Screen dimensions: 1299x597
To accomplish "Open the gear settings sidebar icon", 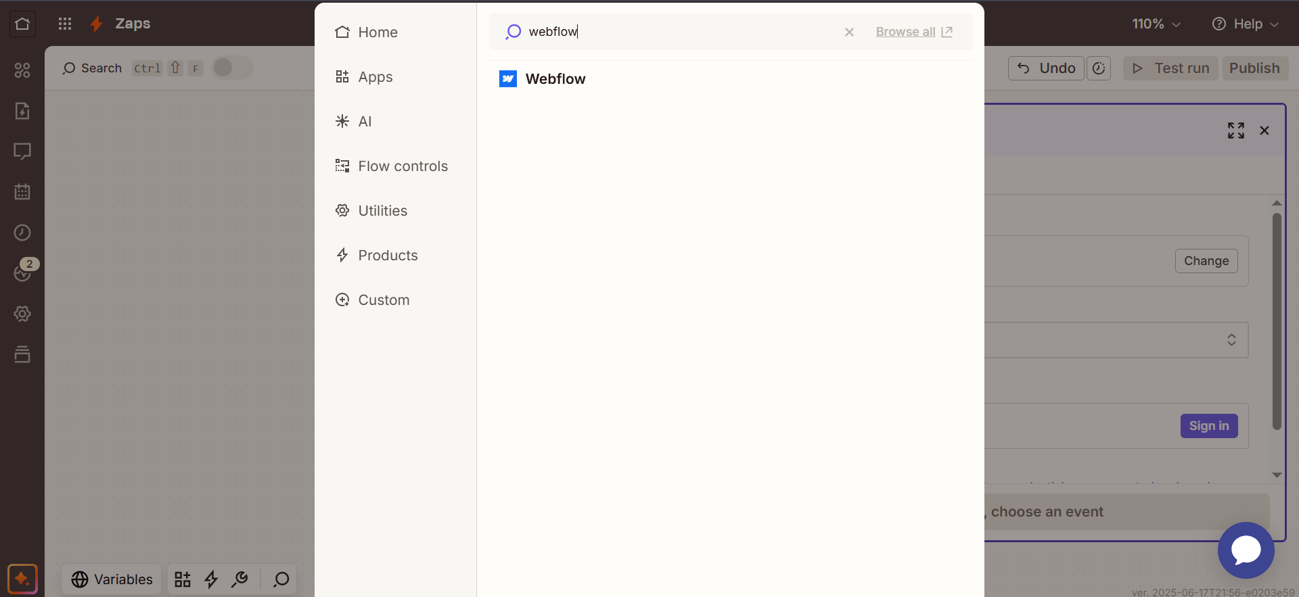I will [22, 314].
